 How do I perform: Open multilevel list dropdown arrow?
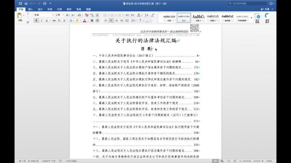click(123, 15)
